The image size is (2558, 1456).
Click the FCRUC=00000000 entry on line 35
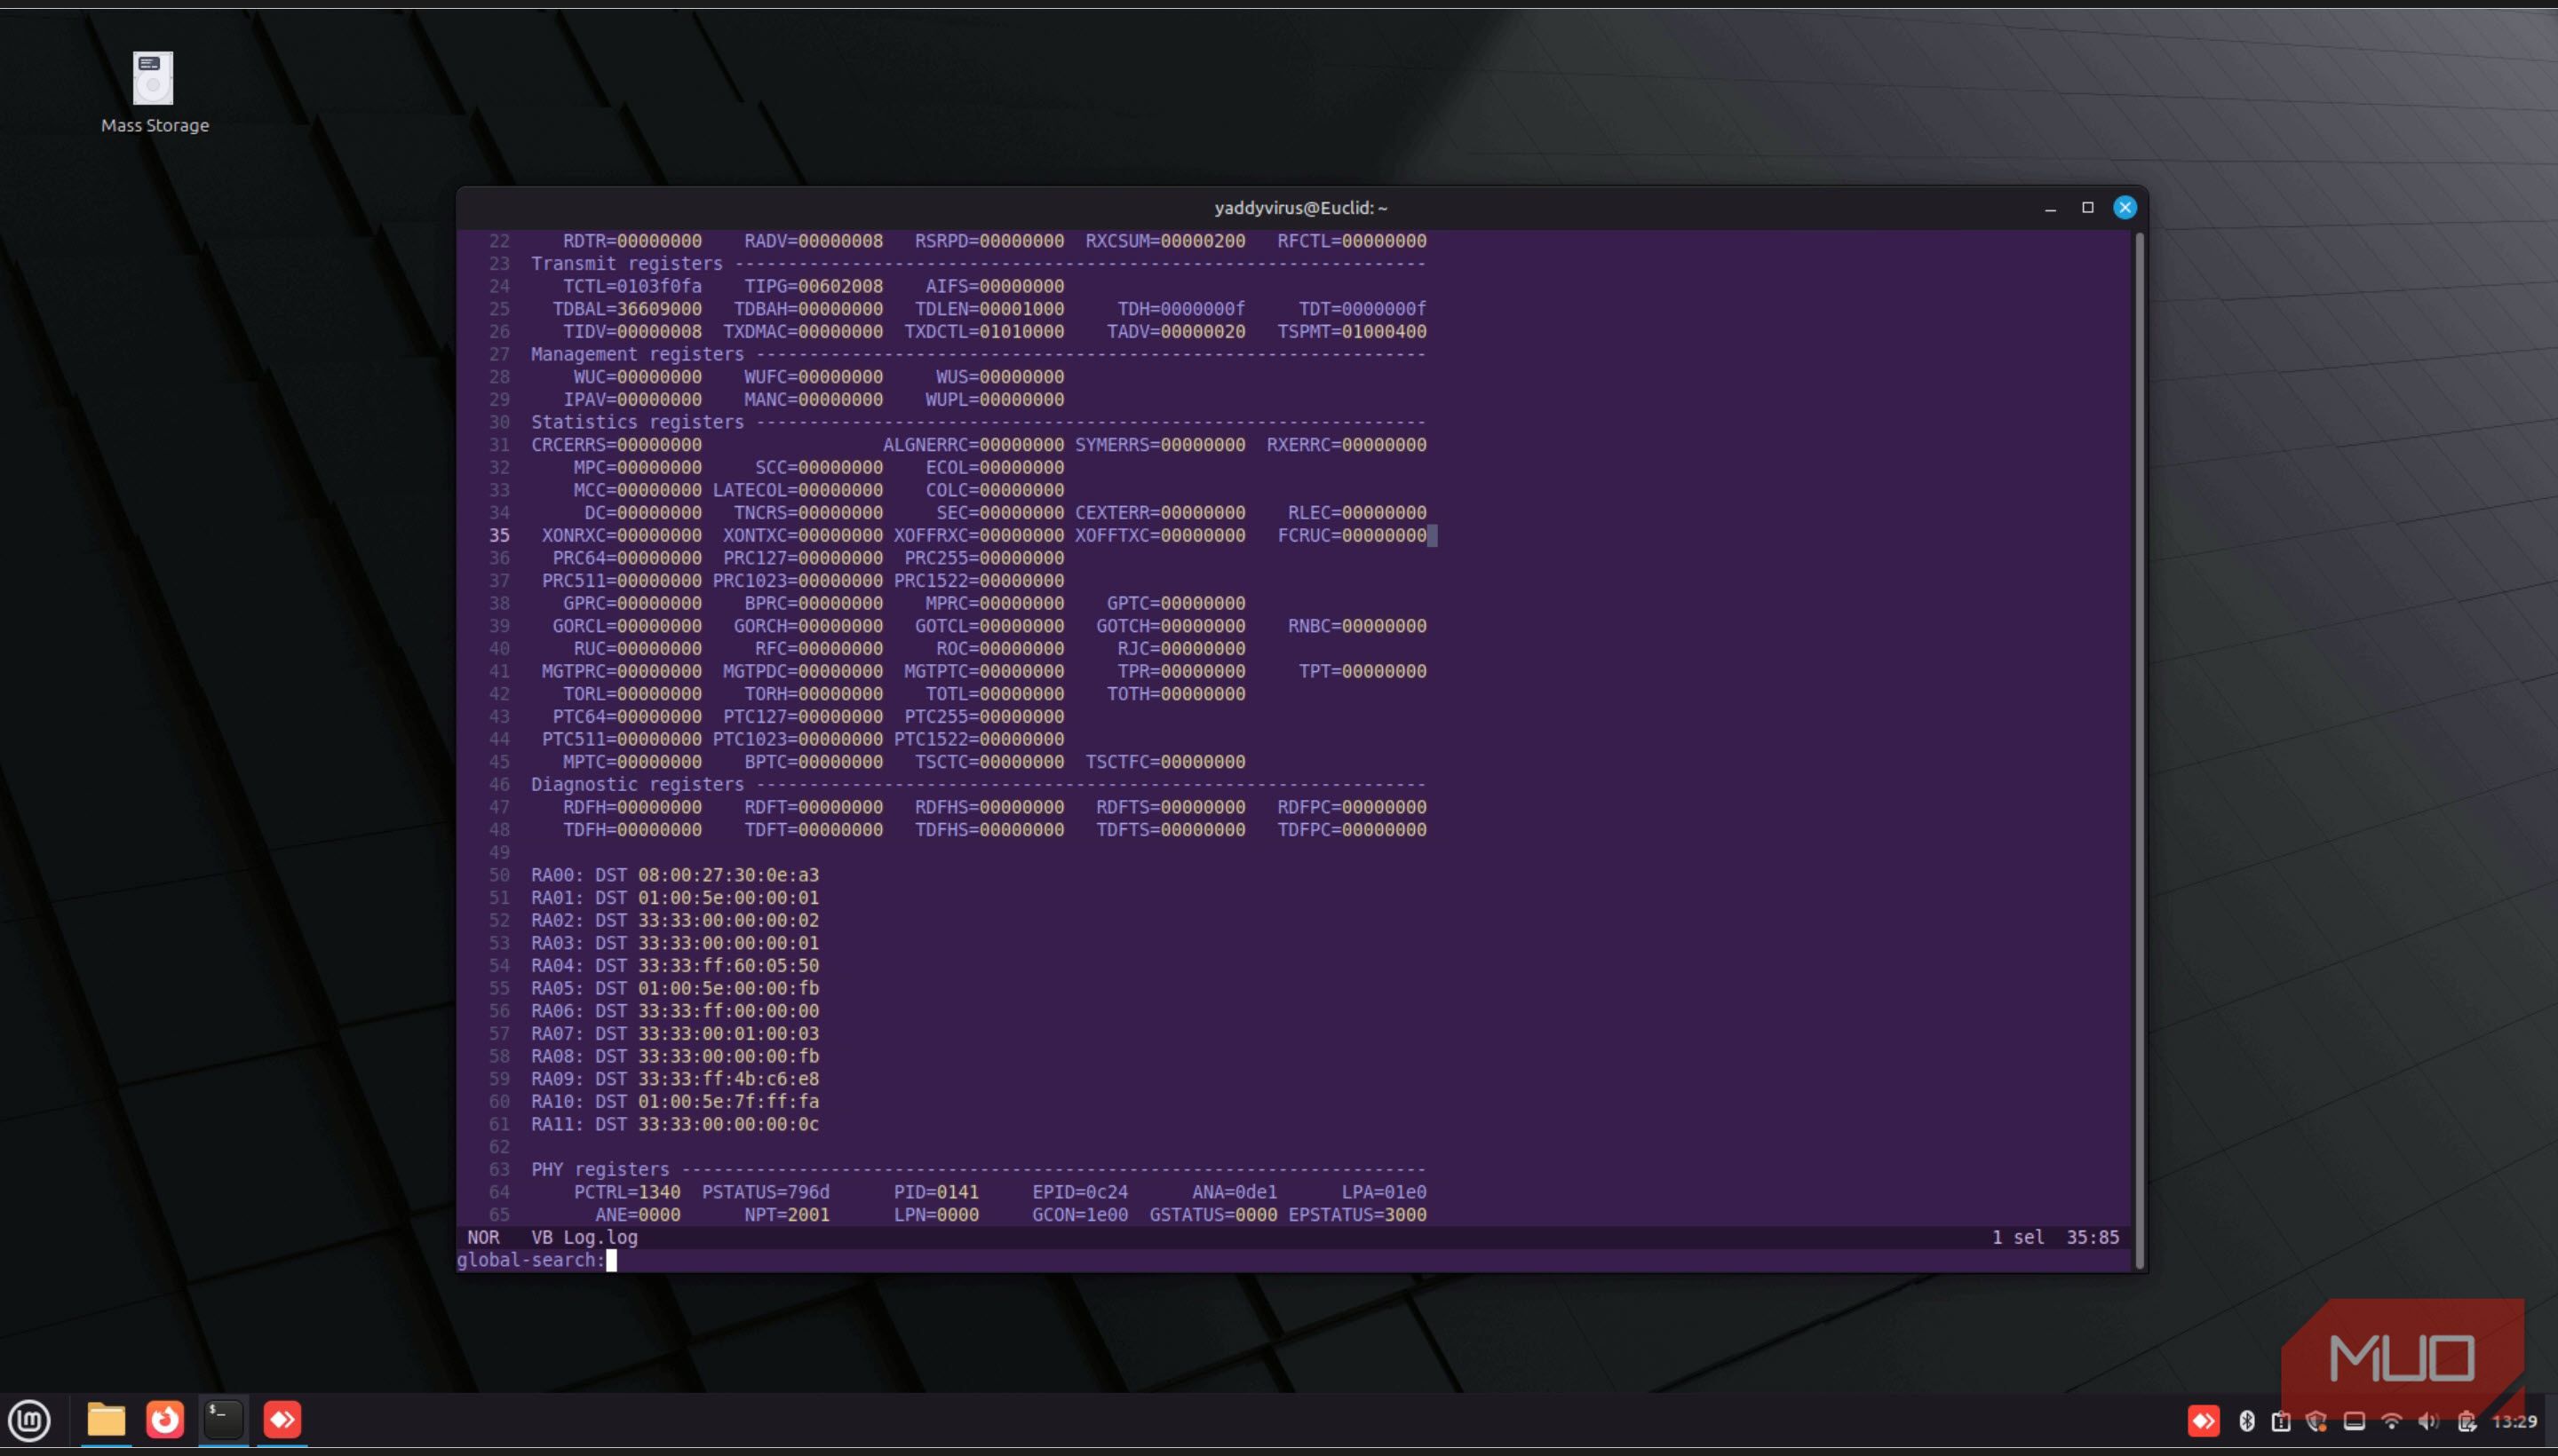pyautogui.click(x=1353, y=536)
